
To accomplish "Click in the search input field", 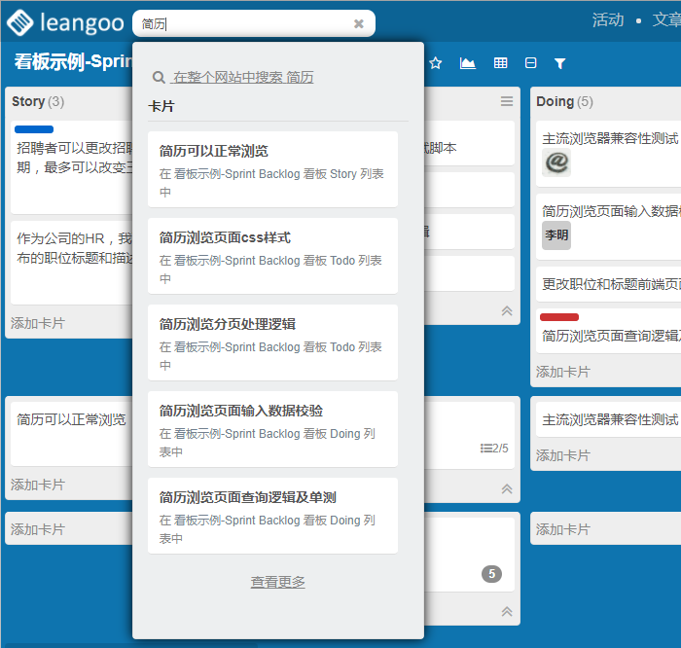I will click(x=243, y=23).
